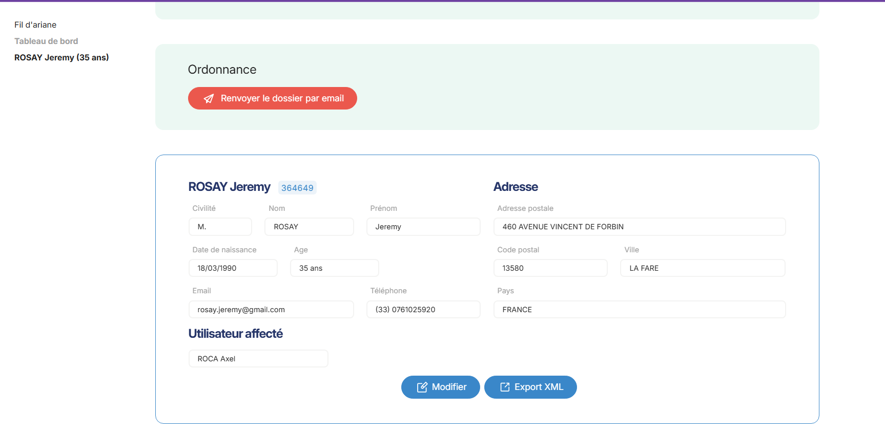This screenshot has height=434, width=885.
Task: Focus the Date de naissance field
Action: point(233,268)
